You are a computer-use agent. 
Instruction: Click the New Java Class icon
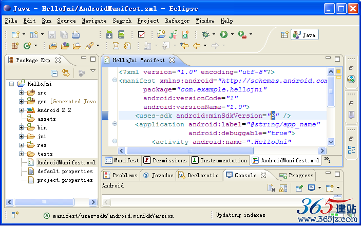tap(27, 46)
